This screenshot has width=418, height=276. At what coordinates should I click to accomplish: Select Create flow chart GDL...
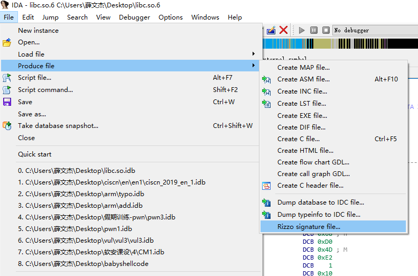[333, 162]
